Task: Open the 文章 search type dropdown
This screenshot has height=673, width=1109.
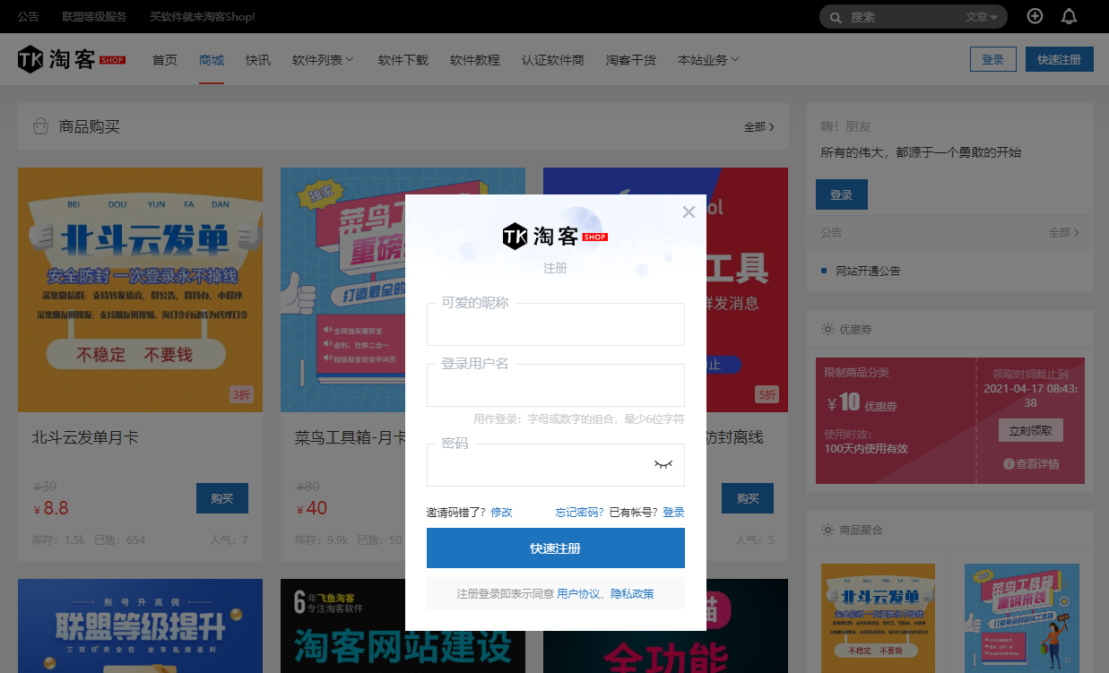Action: [x=982, y=17]
